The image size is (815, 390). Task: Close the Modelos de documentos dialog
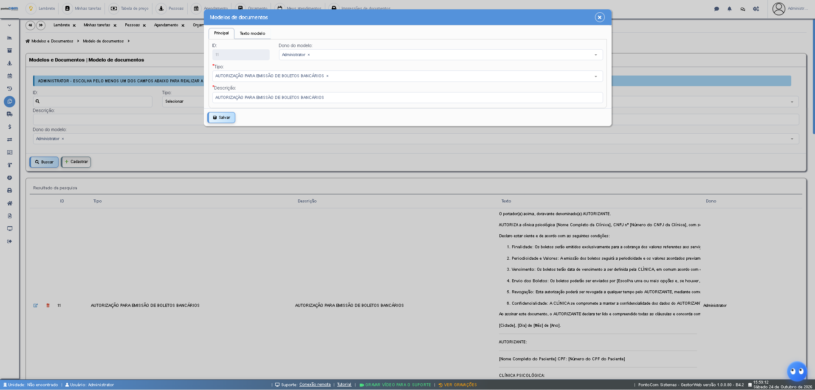tap(599, 17)
